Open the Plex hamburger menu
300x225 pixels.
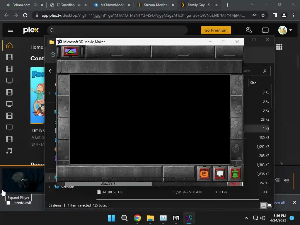tap(11, 30)
